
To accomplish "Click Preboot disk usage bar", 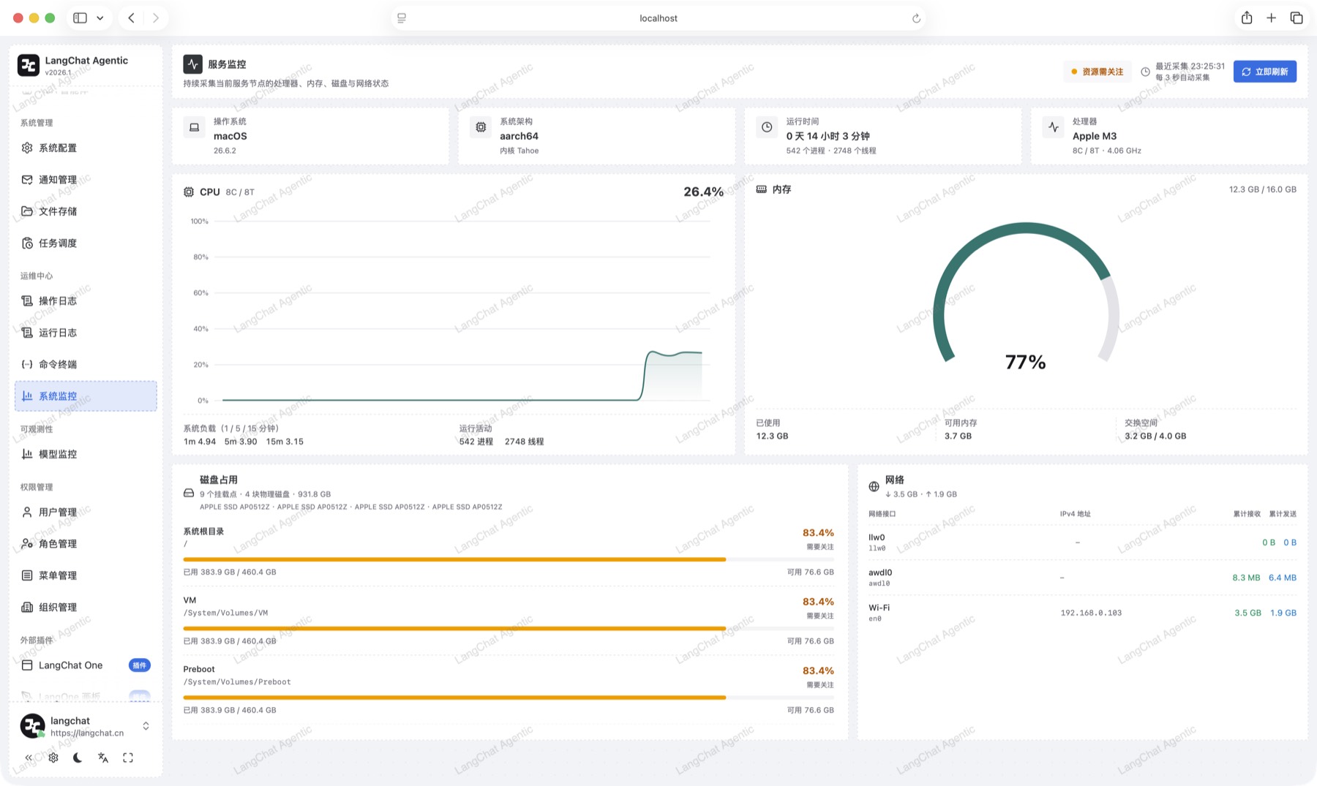I will (x=509, y=698).
